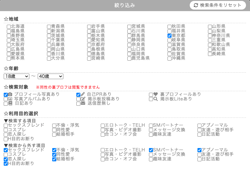Click the diary book icon for 日記あり

pos(10,104)
